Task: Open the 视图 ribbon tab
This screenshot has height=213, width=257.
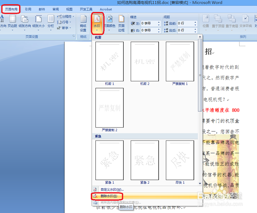Action: (x=69, y=9)
